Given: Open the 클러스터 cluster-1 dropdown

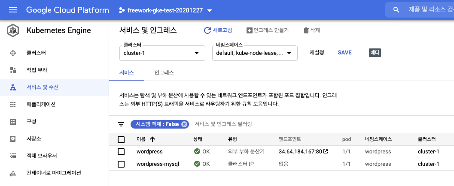Looking at the screenshot, I should [162, 53].
